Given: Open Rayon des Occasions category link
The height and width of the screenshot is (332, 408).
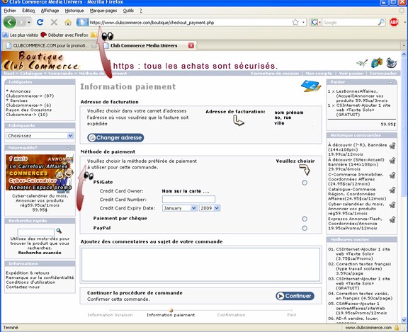Looking at the screenshot, I should point(28,113).
